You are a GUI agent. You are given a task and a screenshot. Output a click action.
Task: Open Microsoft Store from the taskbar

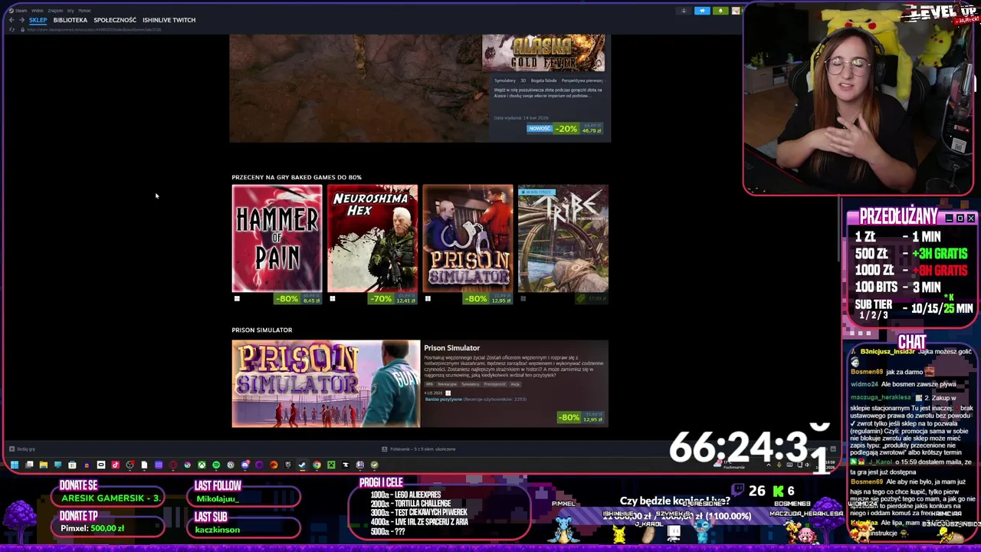pos(72,465)
